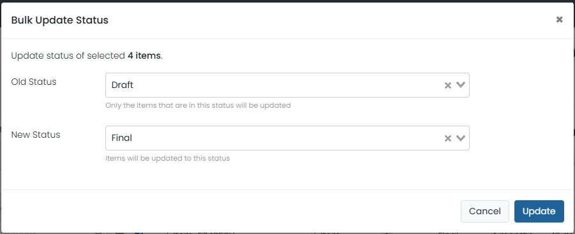Click 'Update status of selected' text

pyautogui.click(x=68, y=55)
